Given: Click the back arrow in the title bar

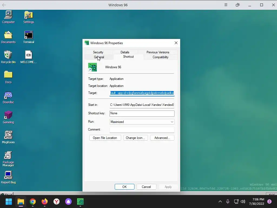Looking at the screenshot, I should click(4, 5).
